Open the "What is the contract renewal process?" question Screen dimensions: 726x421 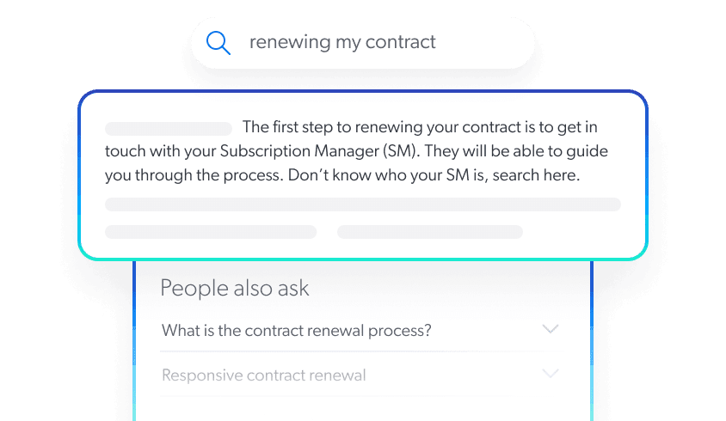[x=296, y=331]
